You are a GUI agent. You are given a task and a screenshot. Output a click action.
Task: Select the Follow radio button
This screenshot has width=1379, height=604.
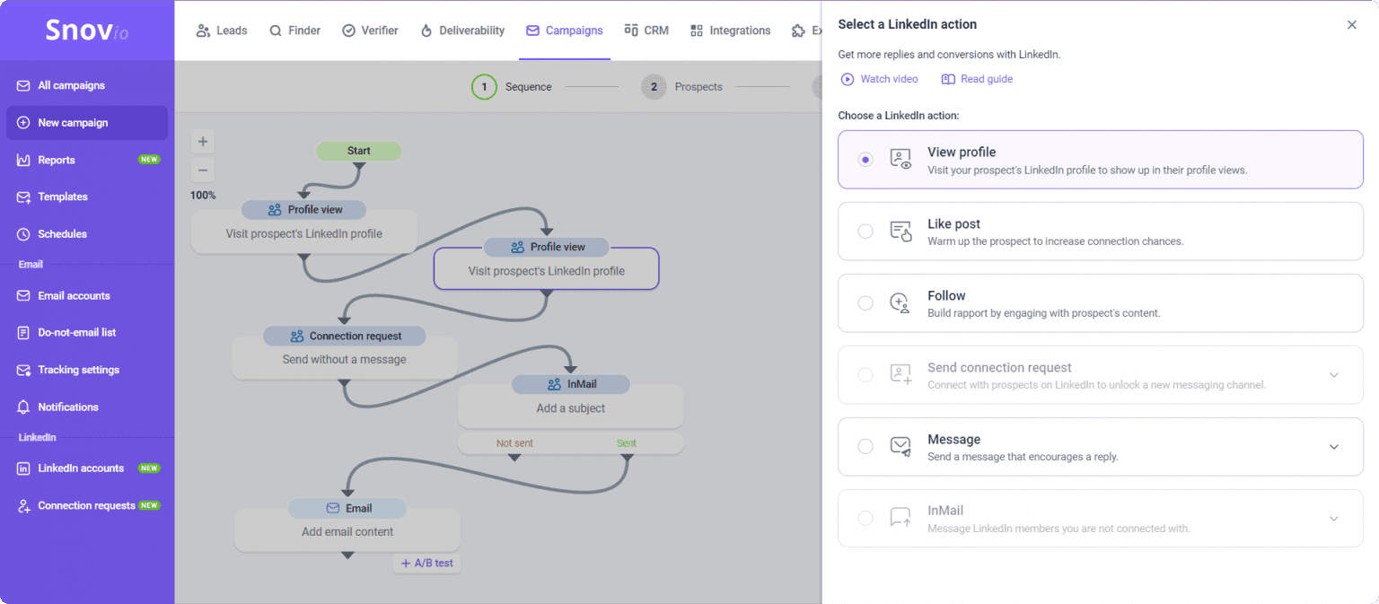coord(865,303)
